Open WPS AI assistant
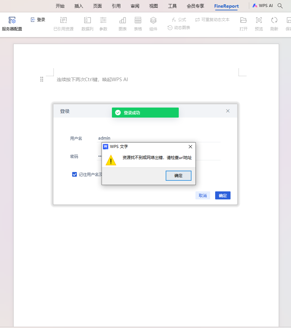This screenshot has width=291, height=328. pyautogui.click(x=263, y=6)
